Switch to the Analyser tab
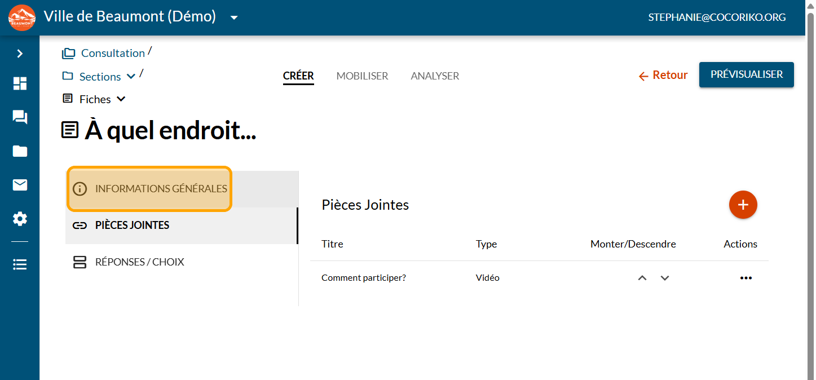This screenshot has width=816, height=380. click(435, 76)
